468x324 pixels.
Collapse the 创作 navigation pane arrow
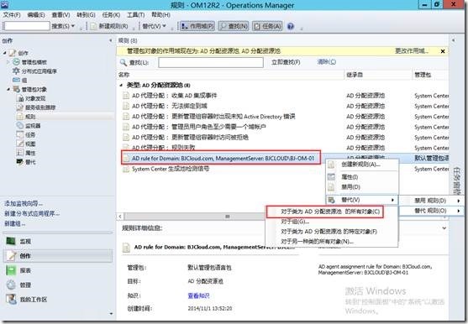pyautogui.click(x=111, y=40)
